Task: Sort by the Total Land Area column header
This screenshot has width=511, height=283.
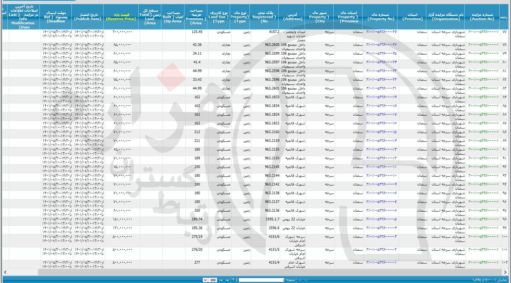Action: point(150,16)
